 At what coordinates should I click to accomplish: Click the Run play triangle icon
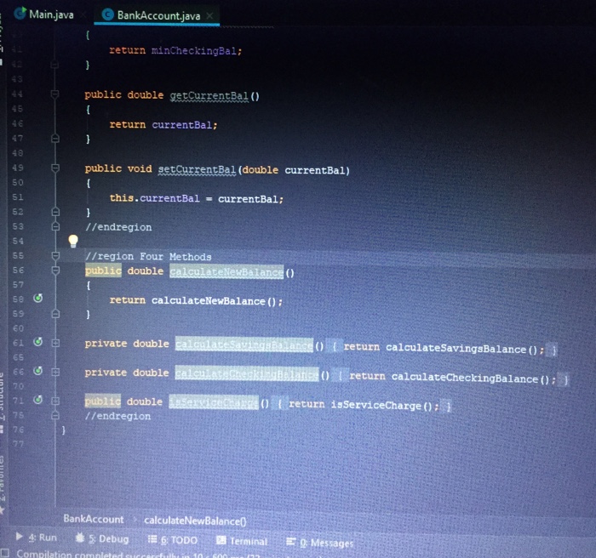(19, 537)
